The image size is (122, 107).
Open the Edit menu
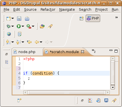pos(17,10)
